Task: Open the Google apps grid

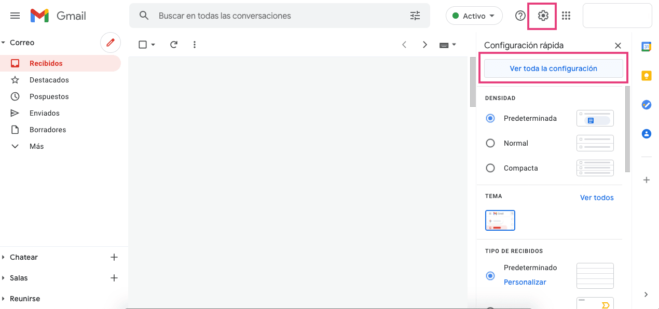Action: [566, 16]
